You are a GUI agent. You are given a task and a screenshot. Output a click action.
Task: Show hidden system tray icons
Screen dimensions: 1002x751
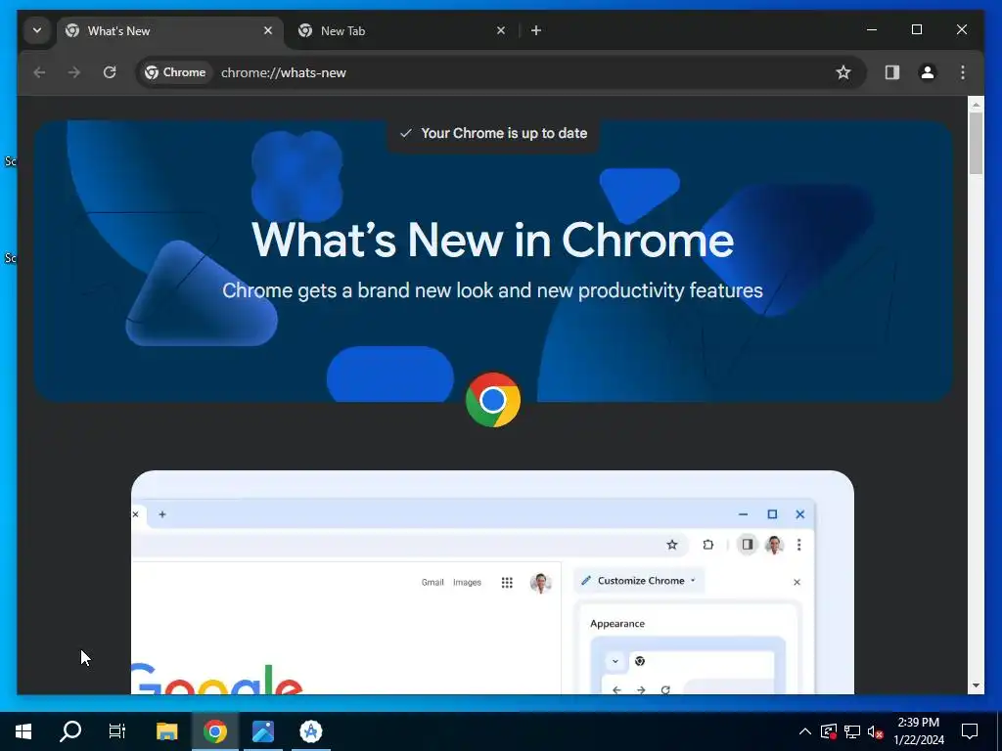click(x=805, y=731)
